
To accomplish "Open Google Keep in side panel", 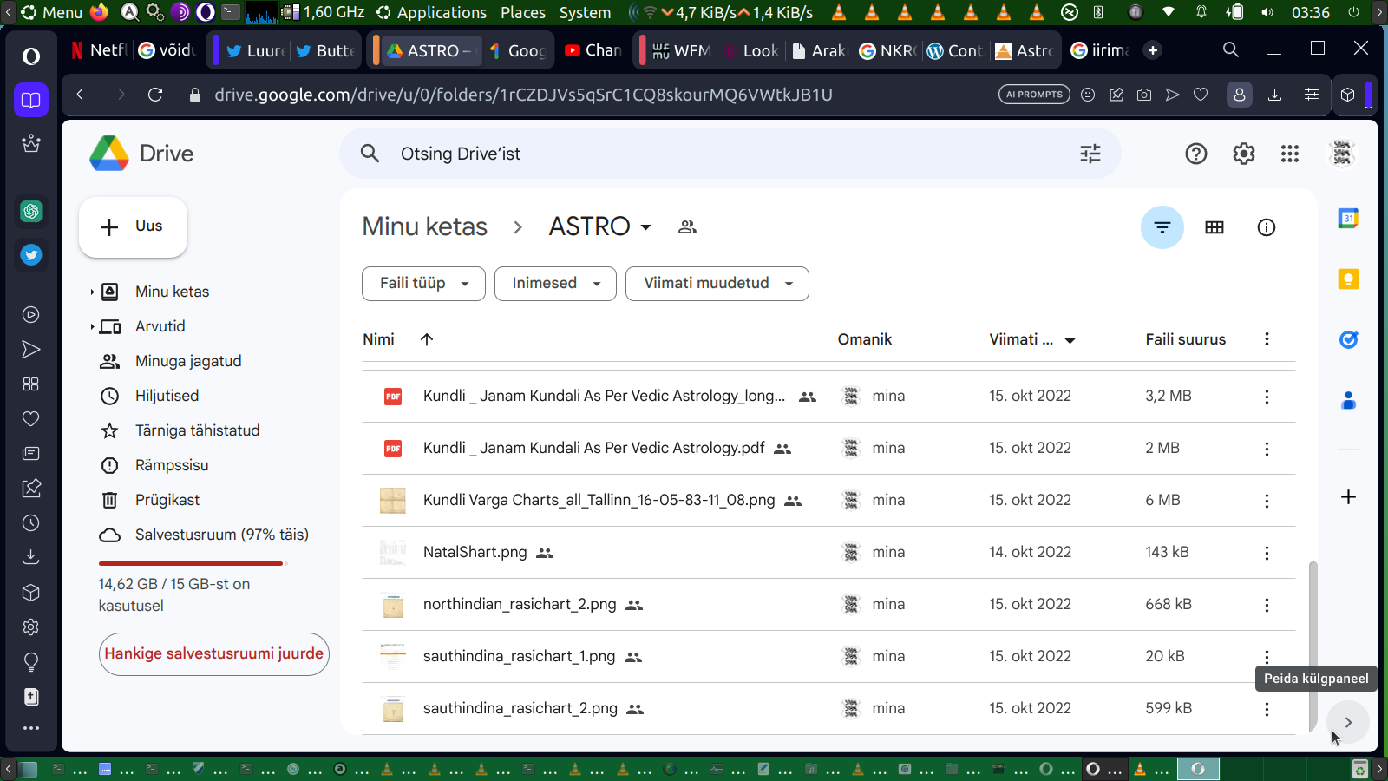I will (x=1348, y=279).
